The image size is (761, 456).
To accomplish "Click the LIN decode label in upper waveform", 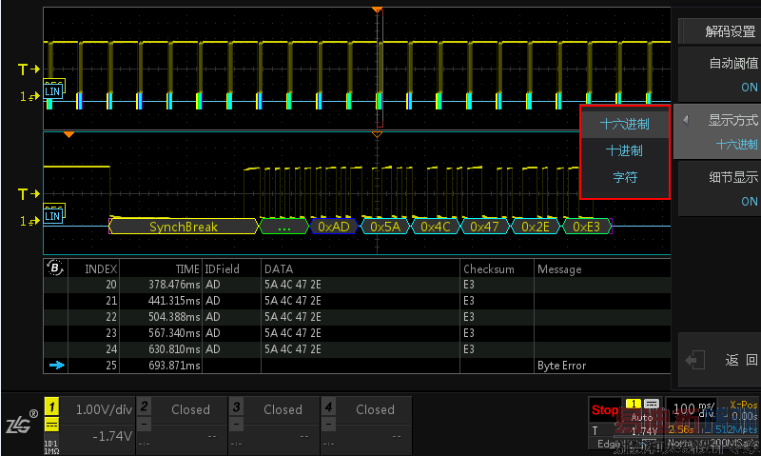I will click(x=53, y=91).
